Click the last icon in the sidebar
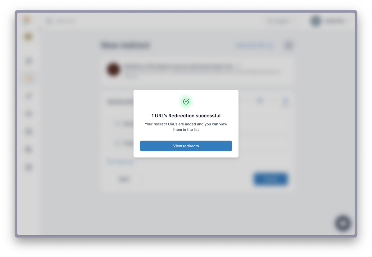The height and width of the screenshot is (257, 372). (29, 168)
